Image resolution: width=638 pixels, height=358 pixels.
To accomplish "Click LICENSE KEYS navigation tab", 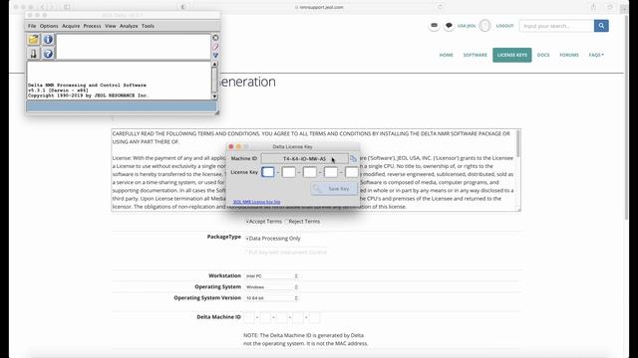I will (x=511, y=55).
